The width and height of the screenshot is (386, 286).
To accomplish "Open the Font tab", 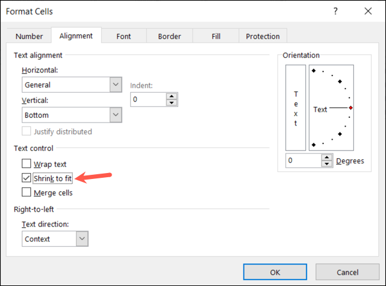I will point(124,36).
